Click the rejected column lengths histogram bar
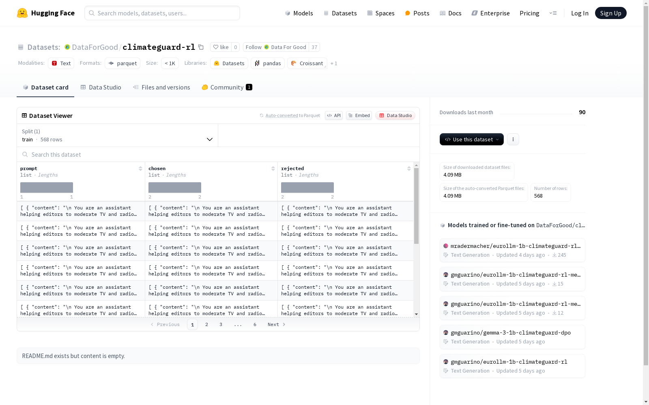The image size is (649, 405). coord(307,188)
